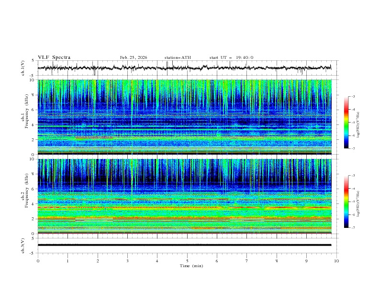The height and width of the screenshot is (293, 379).
Task: Click the "-5" tick on ch.2 colorbar
Action: point(353,202)
